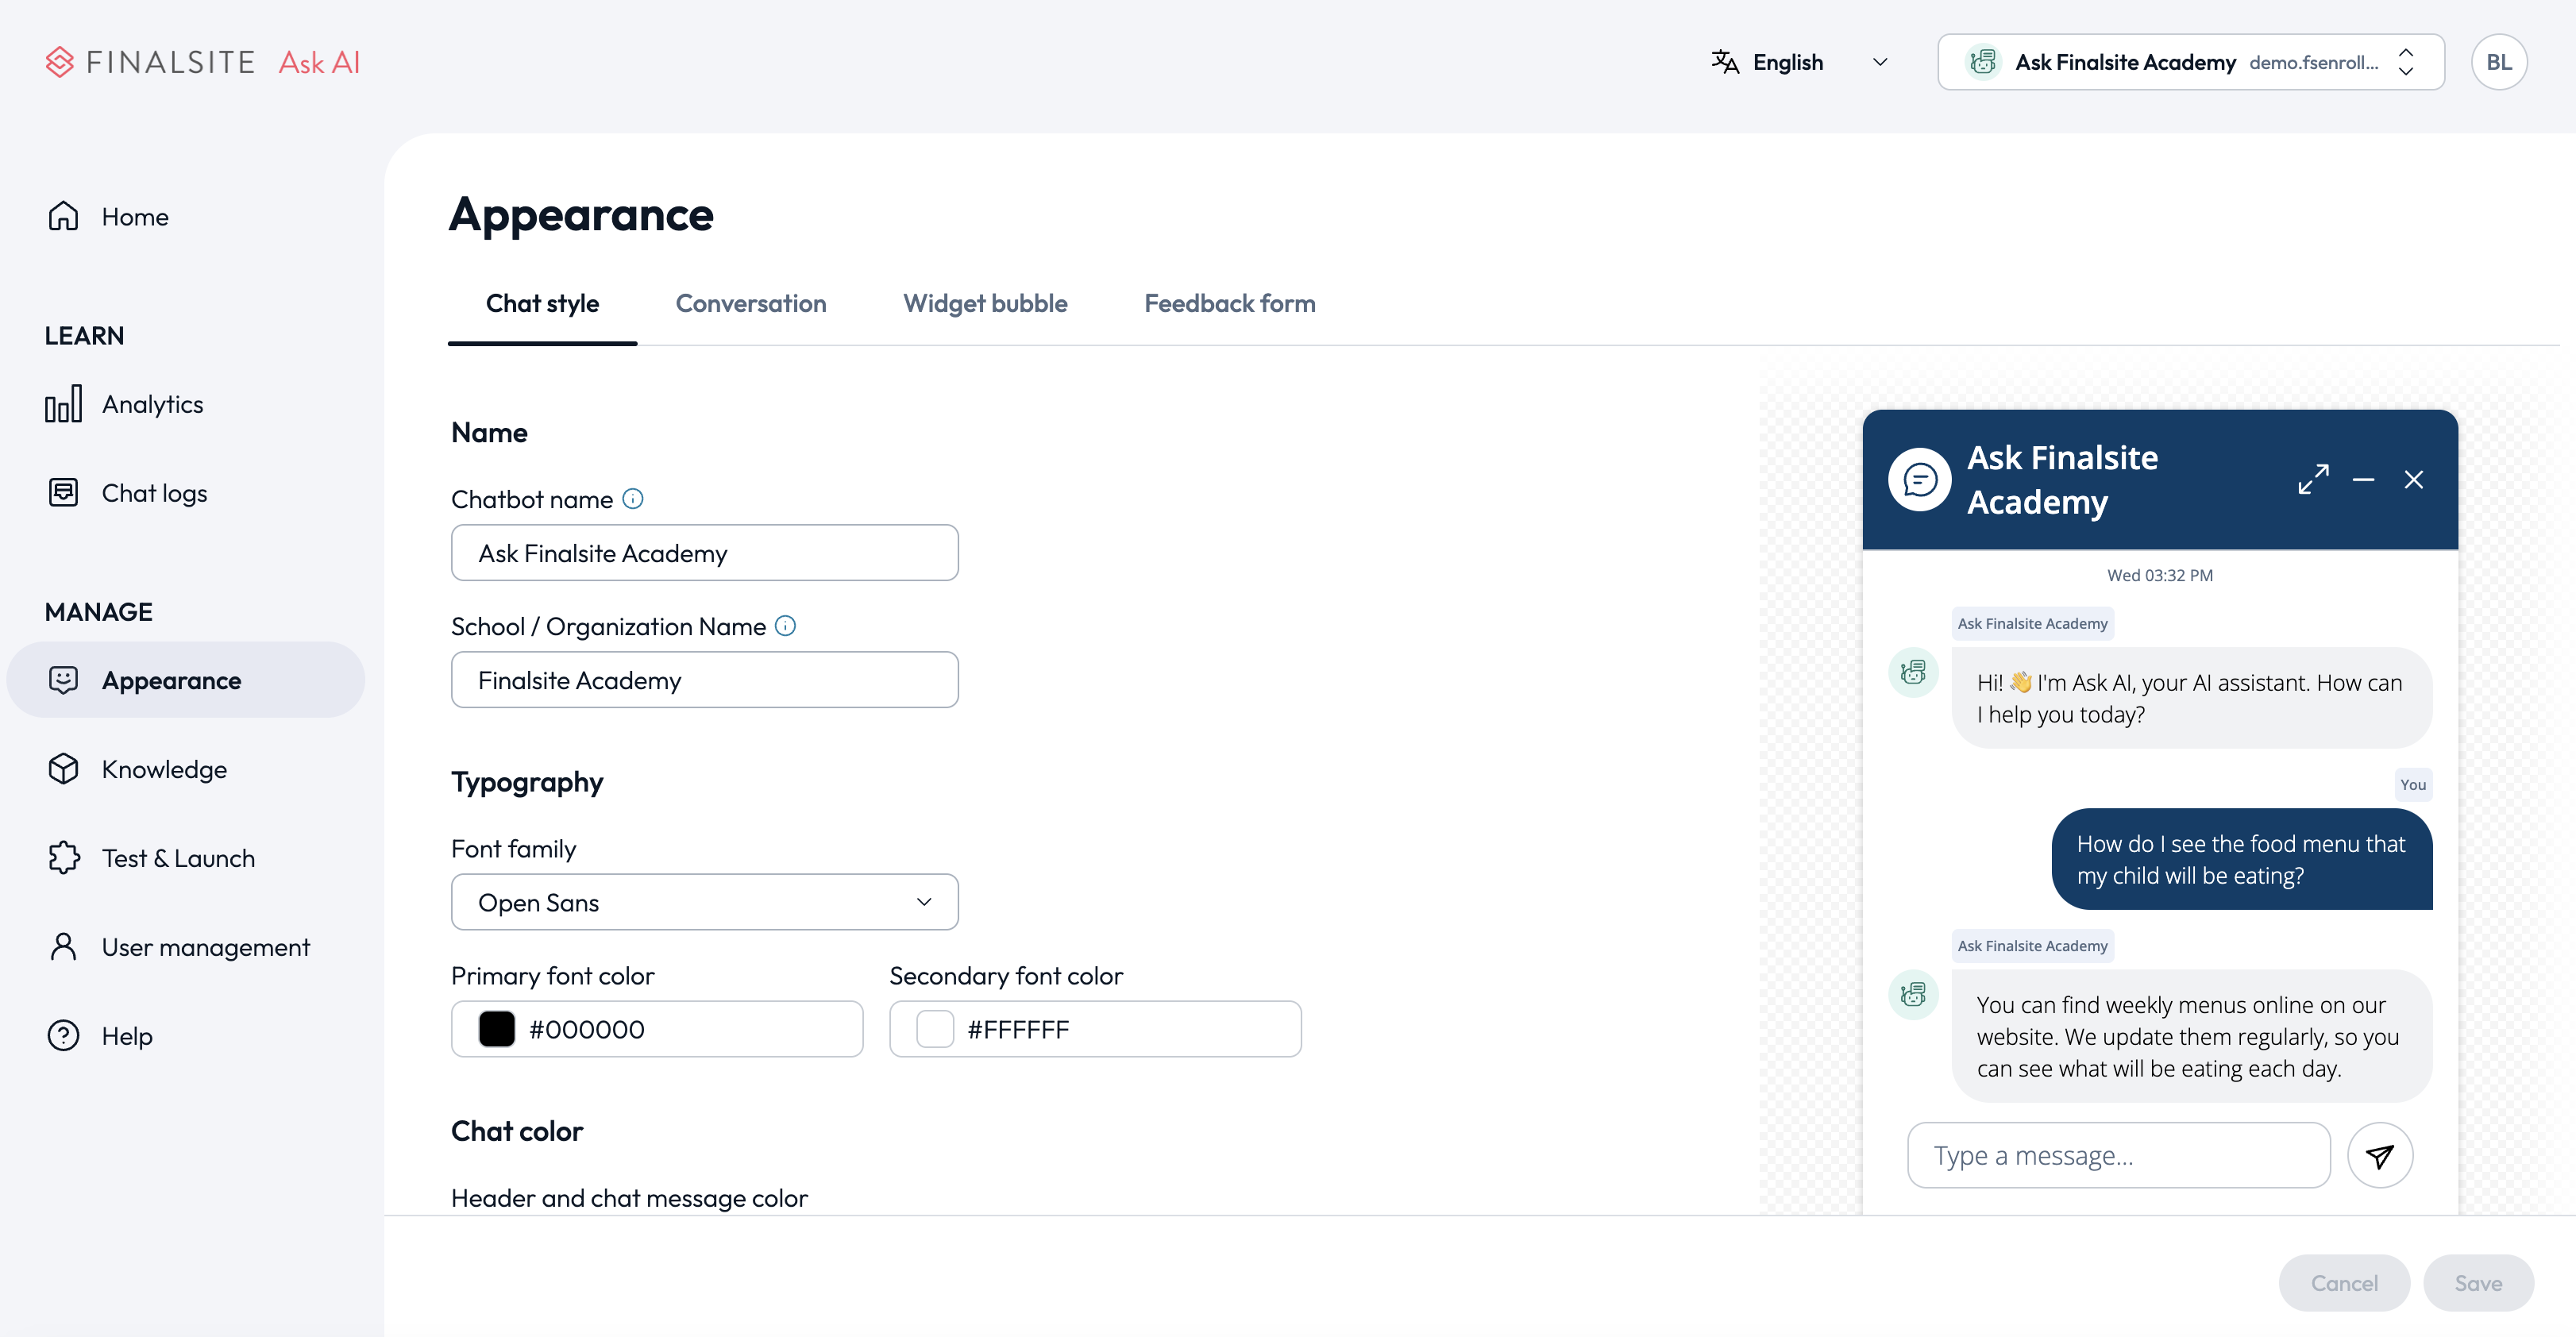Expand the chat preview window
The width and height of the screenshot is (2576, 1337).
coord(2313,479)
